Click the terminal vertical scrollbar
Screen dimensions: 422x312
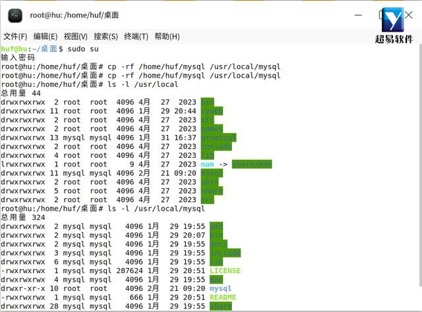420,165
